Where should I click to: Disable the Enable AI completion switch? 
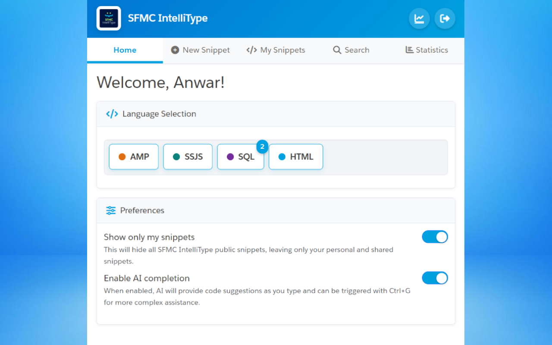click(435, 278)
